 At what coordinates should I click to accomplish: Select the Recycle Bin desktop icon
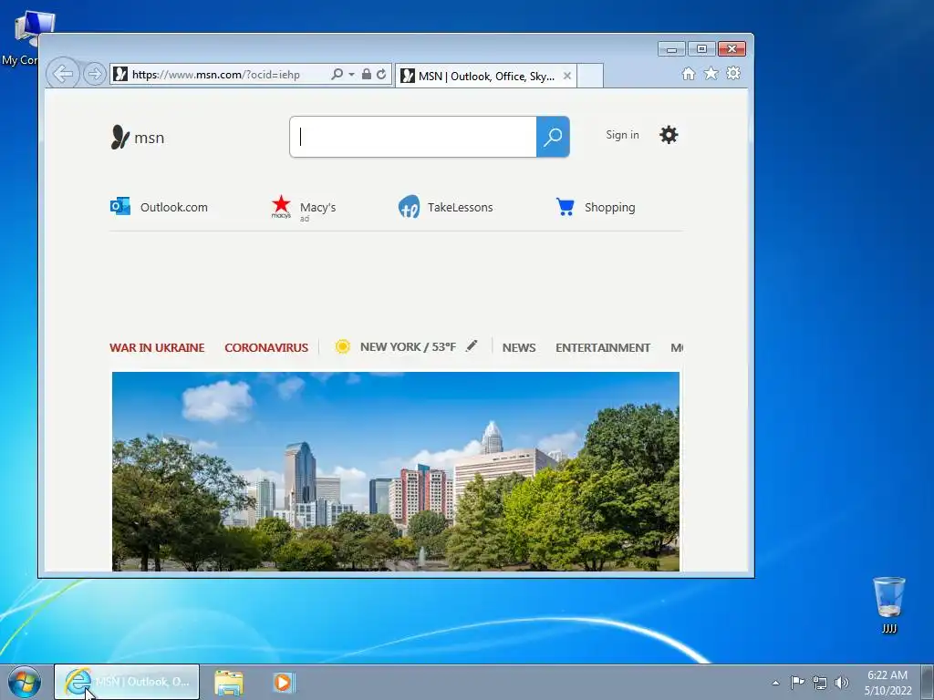[x=889, y=605]
